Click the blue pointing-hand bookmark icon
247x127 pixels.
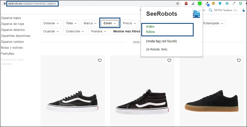[x=243, y=10]
